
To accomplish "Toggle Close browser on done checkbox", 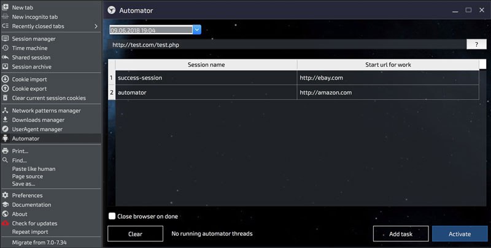I will (x=112, y=216).
